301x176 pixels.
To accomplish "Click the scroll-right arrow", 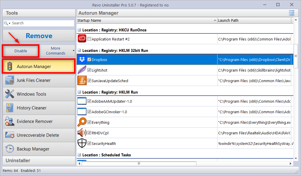I will [290, 163].
